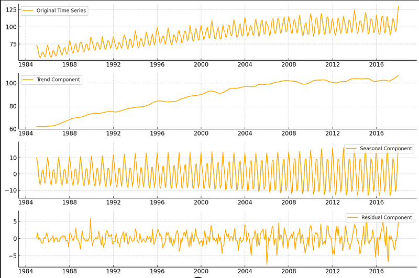Click the orange line swatch in Original Time Series legend
The image size is (419, 278).
27,10
